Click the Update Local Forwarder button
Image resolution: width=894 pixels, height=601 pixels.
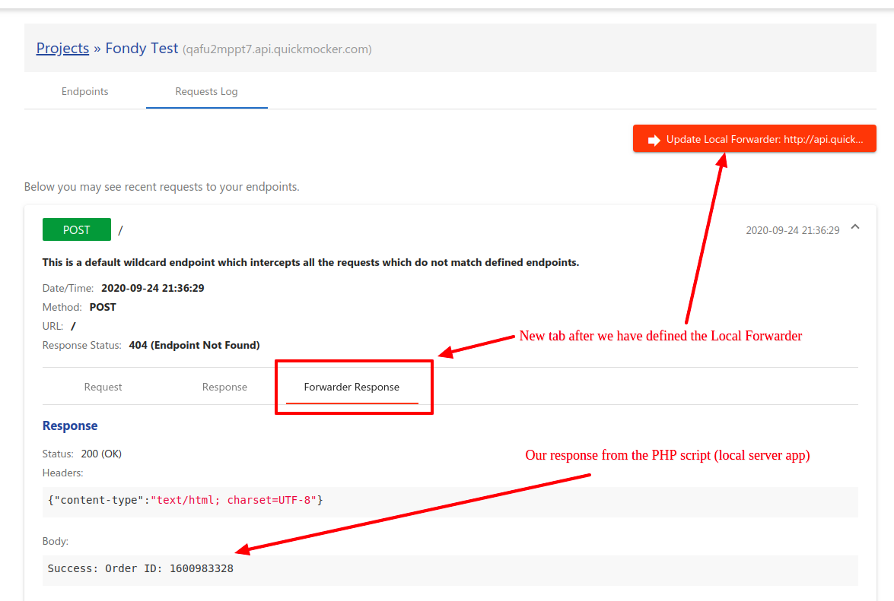point(754,138)
